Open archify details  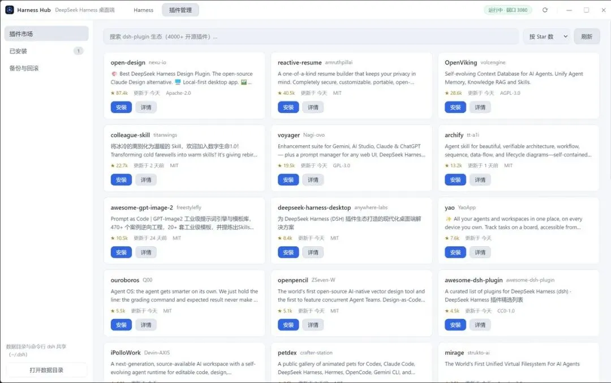(x=480, y=180)
